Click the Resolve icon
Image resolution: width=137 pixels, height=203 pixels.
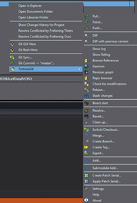tap(86, 111)
